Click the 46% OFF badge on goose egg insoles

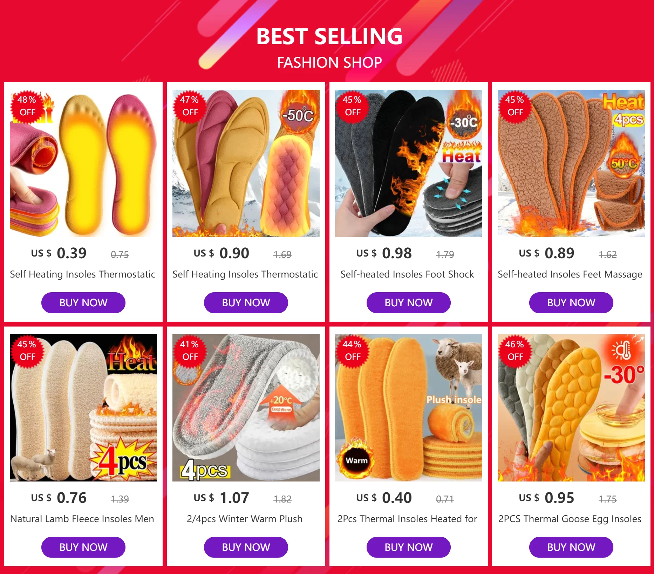tap(515, 351)
